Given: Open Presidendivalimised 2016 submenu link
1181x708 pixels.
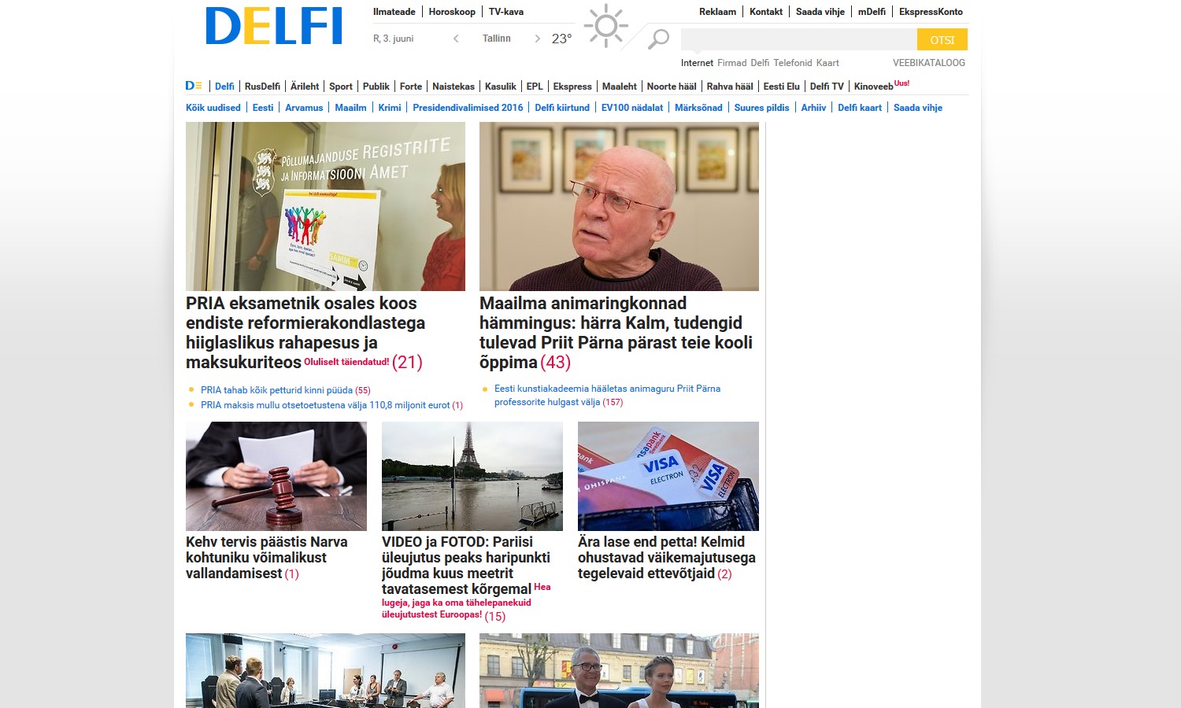Looking at the screenshot, I should (x=468, y=108).
